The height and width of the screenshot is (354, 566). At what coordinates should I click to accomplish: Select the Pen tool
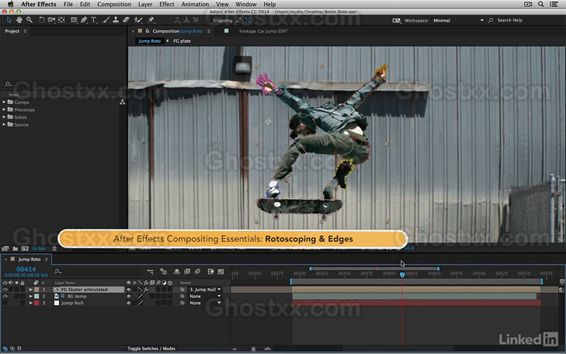[x=84, y=20]
